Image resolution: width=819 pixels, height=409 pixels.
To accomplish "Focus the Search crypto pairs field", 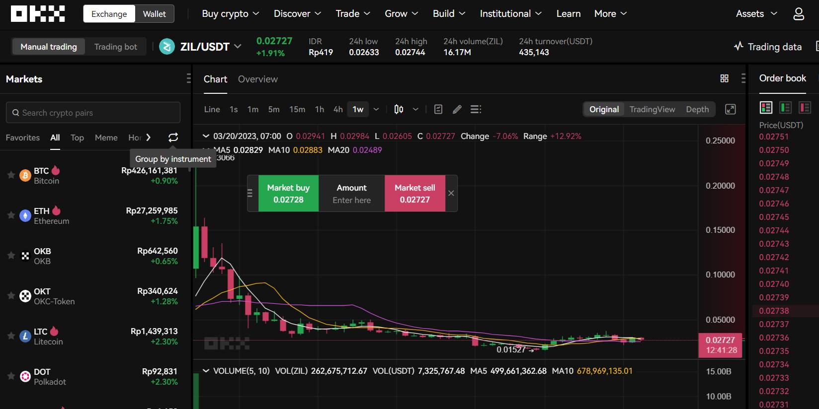I will (x=93, y=113).
